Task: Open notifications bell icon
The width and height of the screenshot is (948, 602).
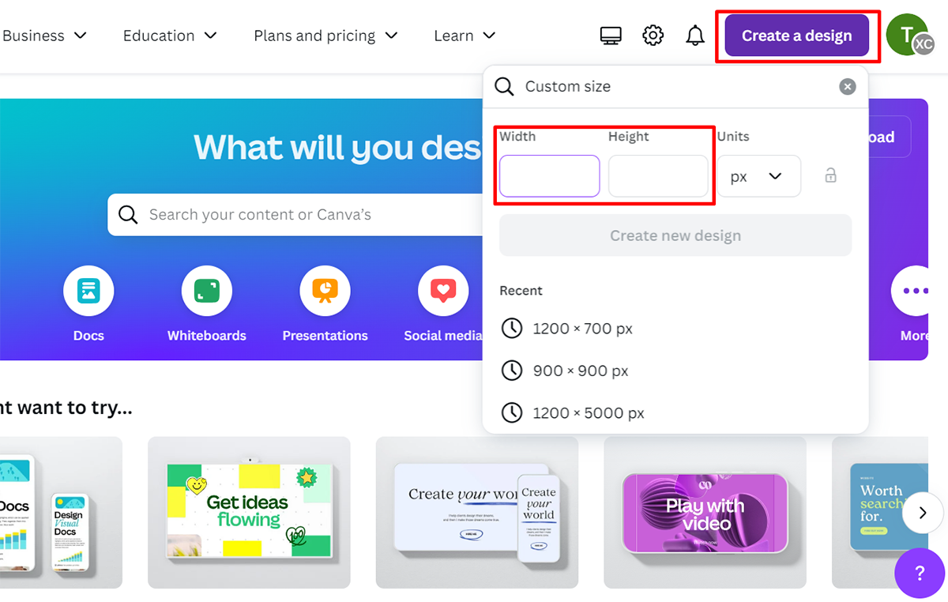Action: click(695, 36)
